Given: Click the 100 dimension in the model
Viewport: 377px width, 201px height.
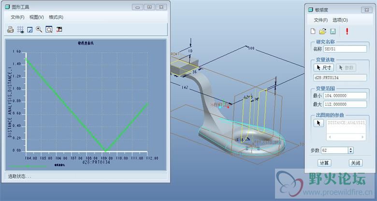Looking at the screenshot, I should [251, 48].
